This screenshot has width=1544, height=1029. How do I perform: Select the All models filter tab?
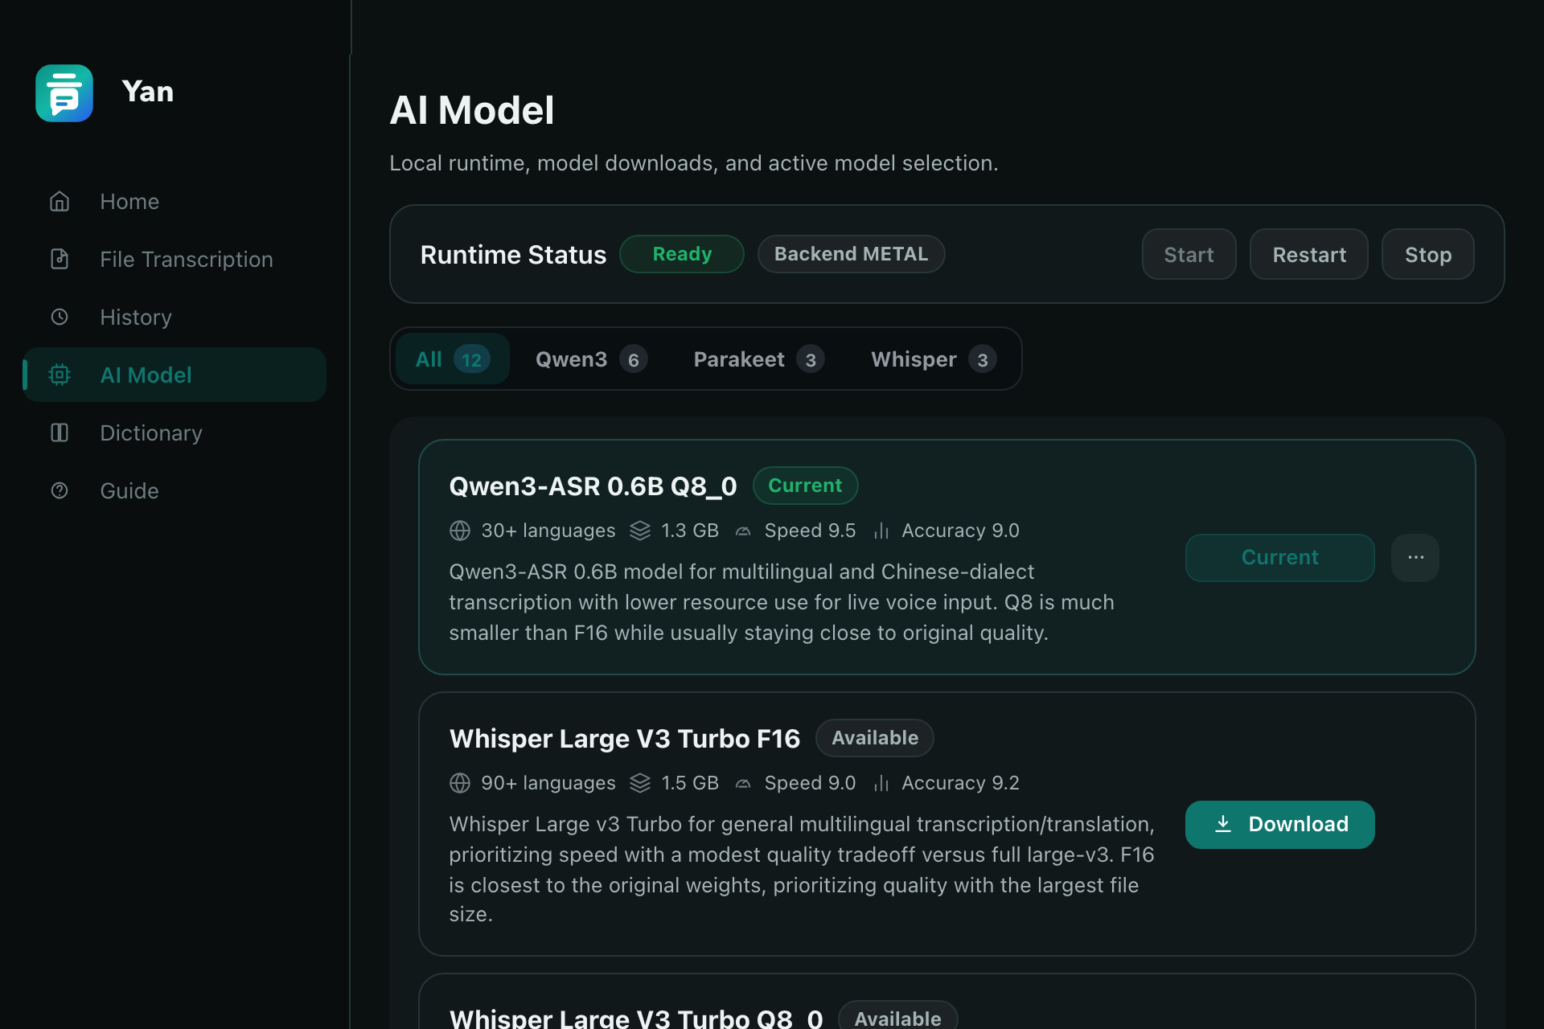[453, 359]
